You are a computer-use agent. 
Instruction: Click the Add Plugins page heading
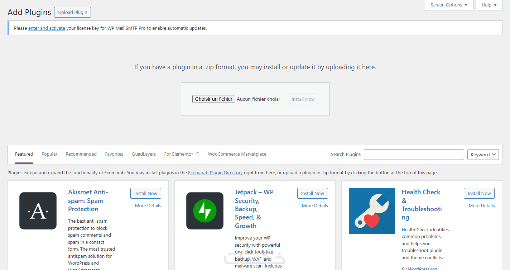pyautogui.click(x=29, y=12)
